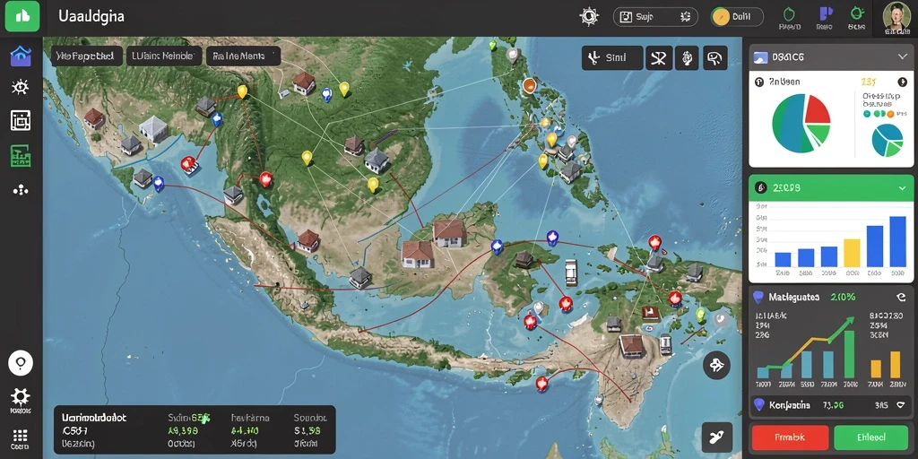Click the dark round icon beside 135
Image resolution: width=918 pixels, height=459 pixels.
(x=902, y=82)
